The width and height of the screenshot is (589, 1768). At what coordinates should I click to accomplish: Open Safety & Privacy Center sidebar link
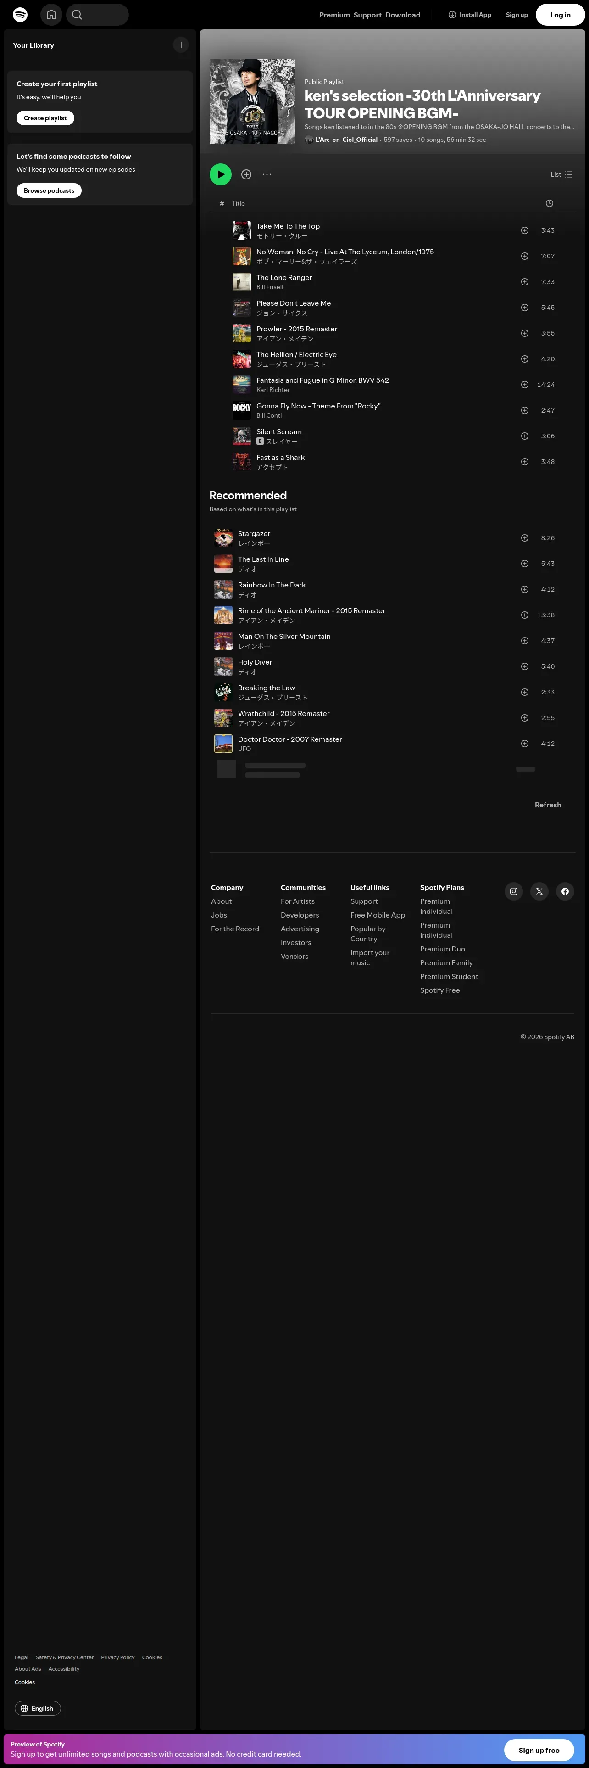point(65,1657)
